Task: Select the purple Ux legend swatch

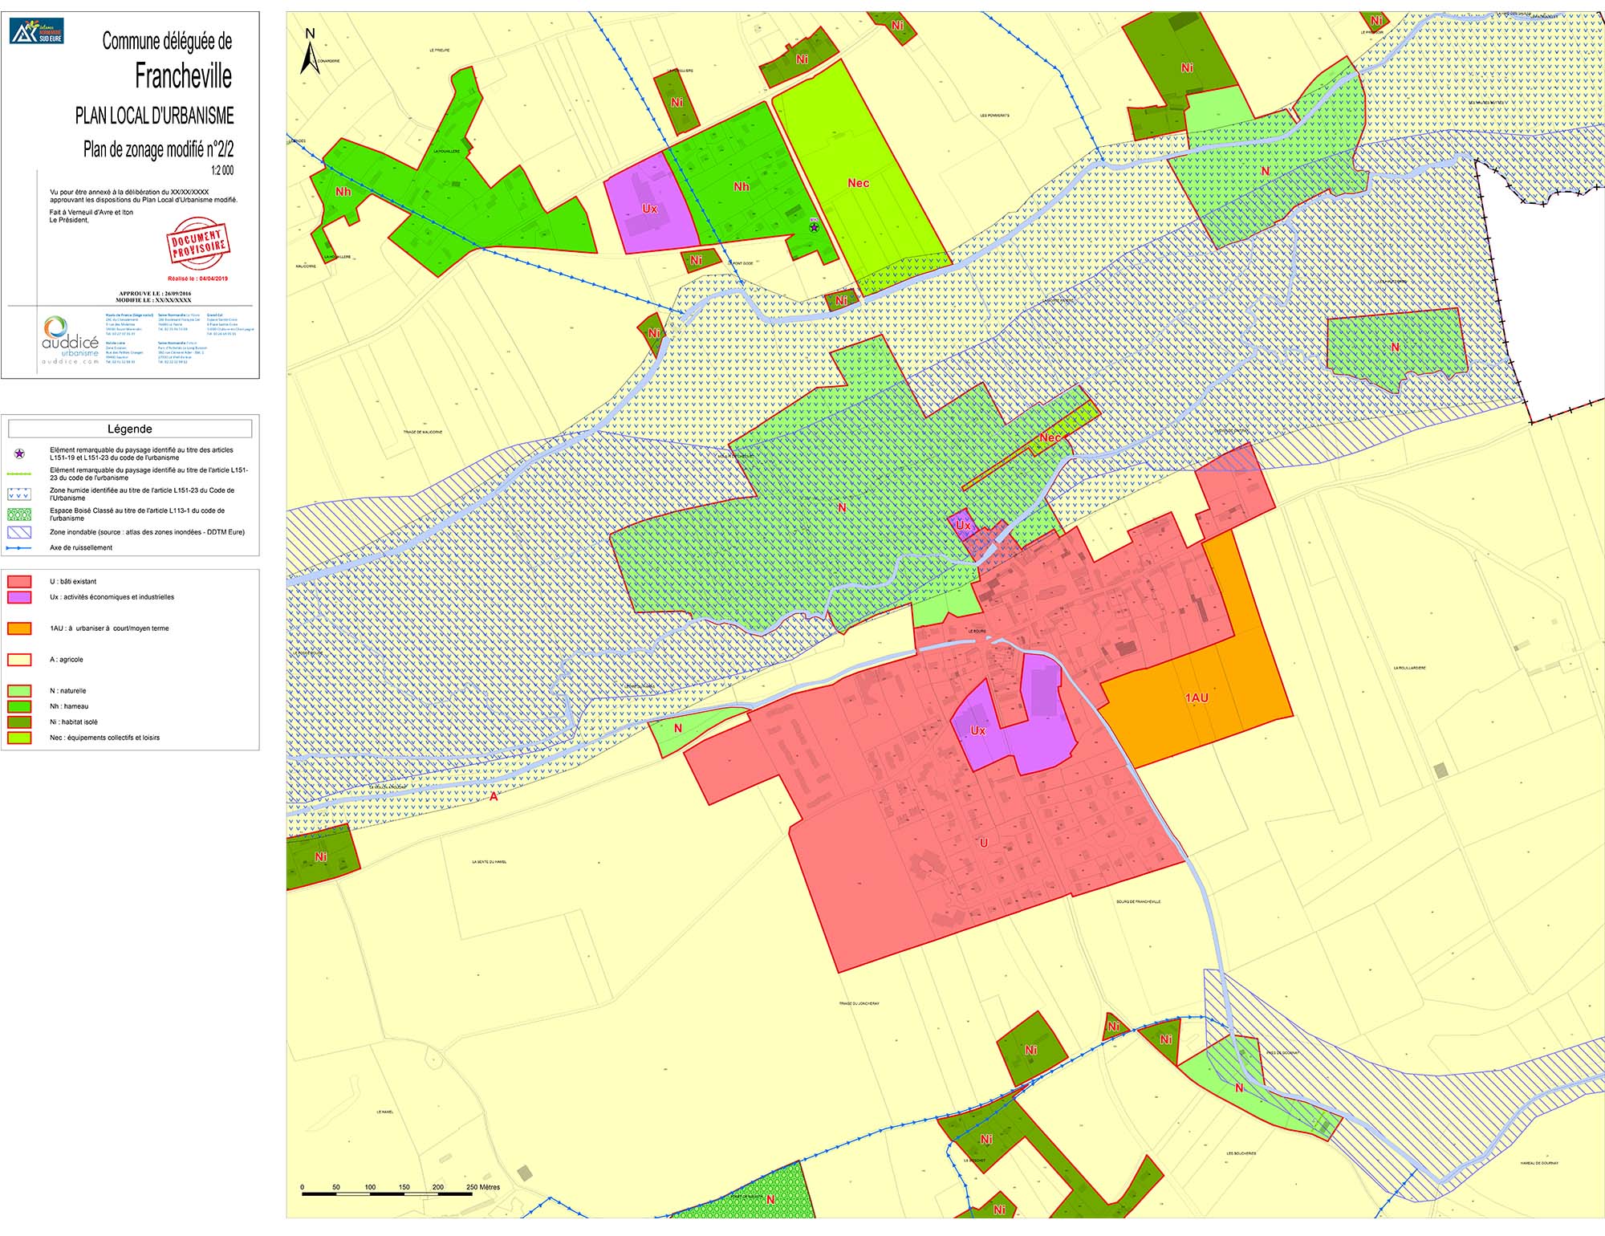Action: coord(19,597)
